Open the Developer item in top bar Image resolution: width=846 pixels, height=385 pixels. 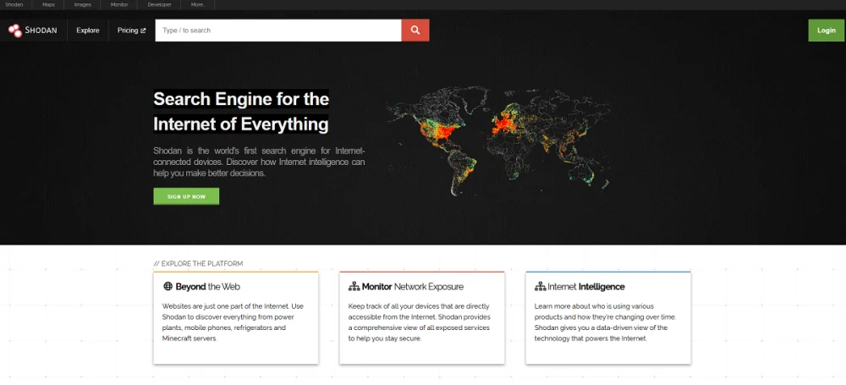(160, 5)
